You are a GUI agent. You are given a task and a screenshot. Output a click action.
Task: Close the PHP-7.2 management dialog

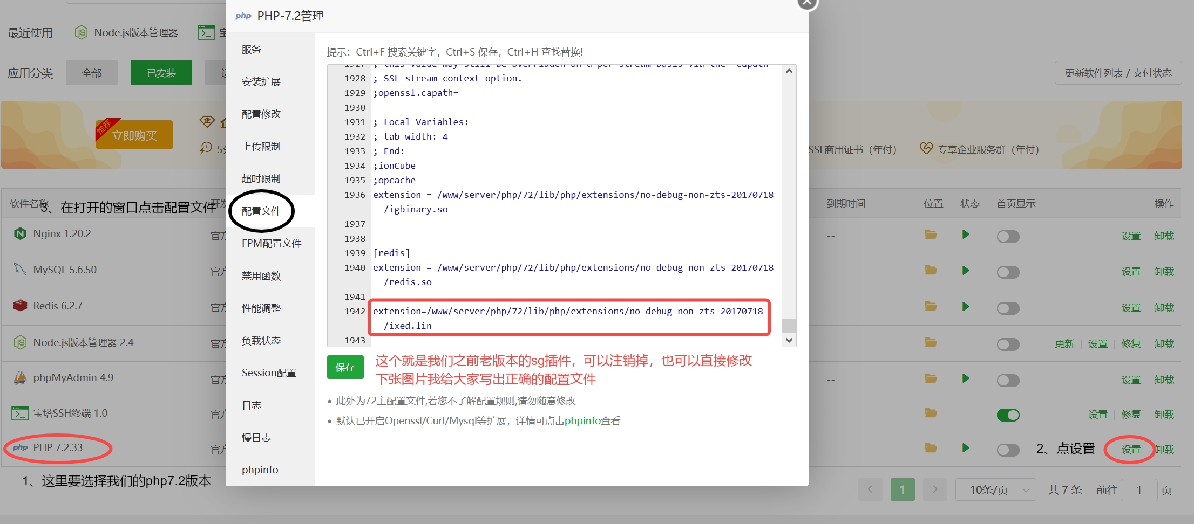pyautogui.click(x=807, y=3)
